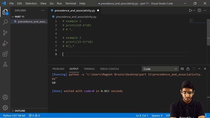Screen dimensions: 210x118
Task: Click output value 60
Action: [x=54, y=83]
